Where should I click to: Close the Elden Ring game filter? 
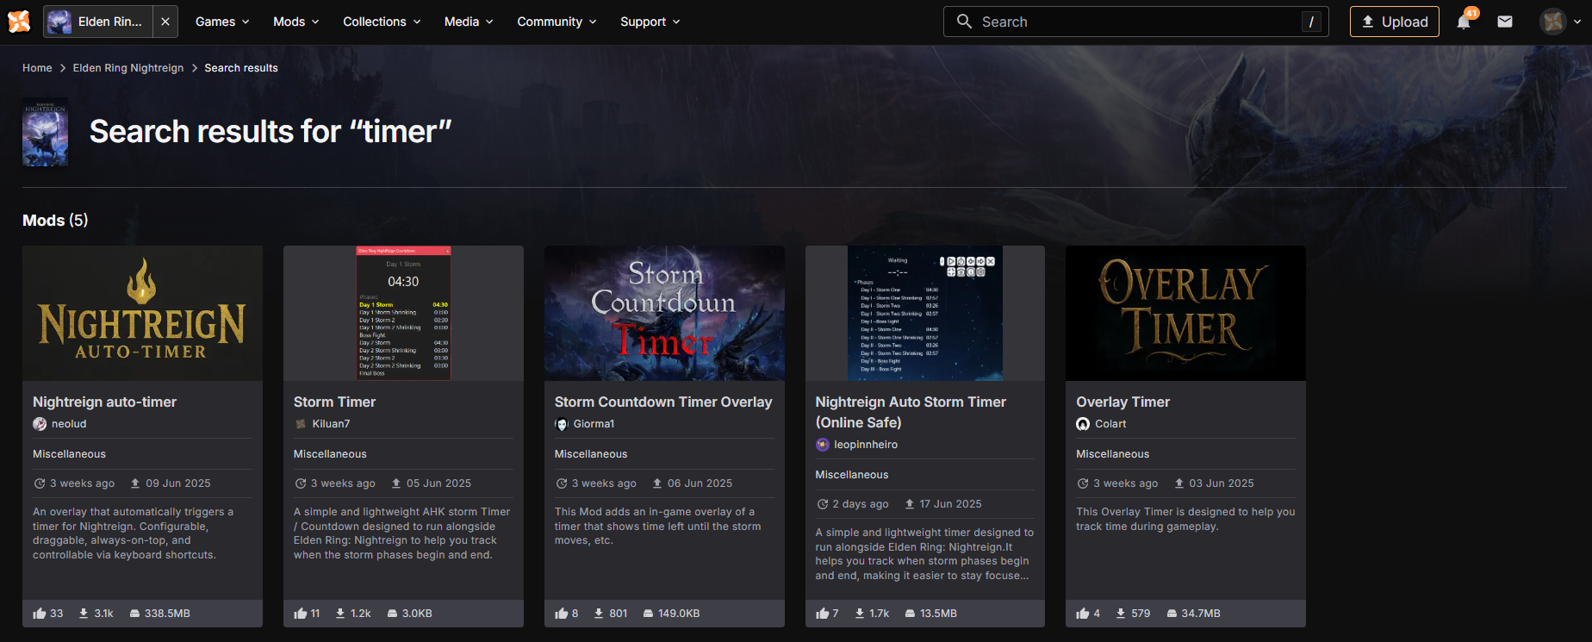click(165, 22)
